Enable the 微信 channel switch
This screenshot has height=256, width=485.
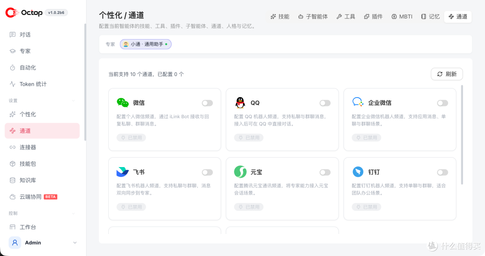click(x=207, y=103)
